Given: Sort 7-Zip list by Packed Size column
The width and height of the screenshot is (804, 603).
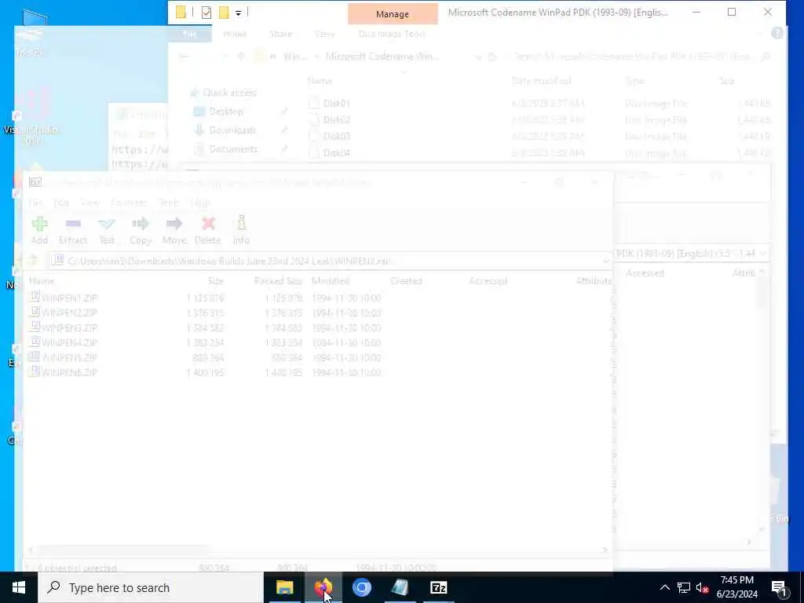Looking at the screenshot, I should point(278,280).
